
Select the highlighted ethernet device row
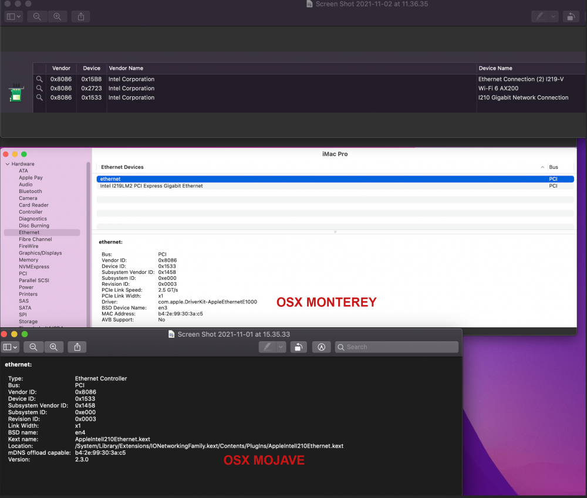click(x=335, y=179)
